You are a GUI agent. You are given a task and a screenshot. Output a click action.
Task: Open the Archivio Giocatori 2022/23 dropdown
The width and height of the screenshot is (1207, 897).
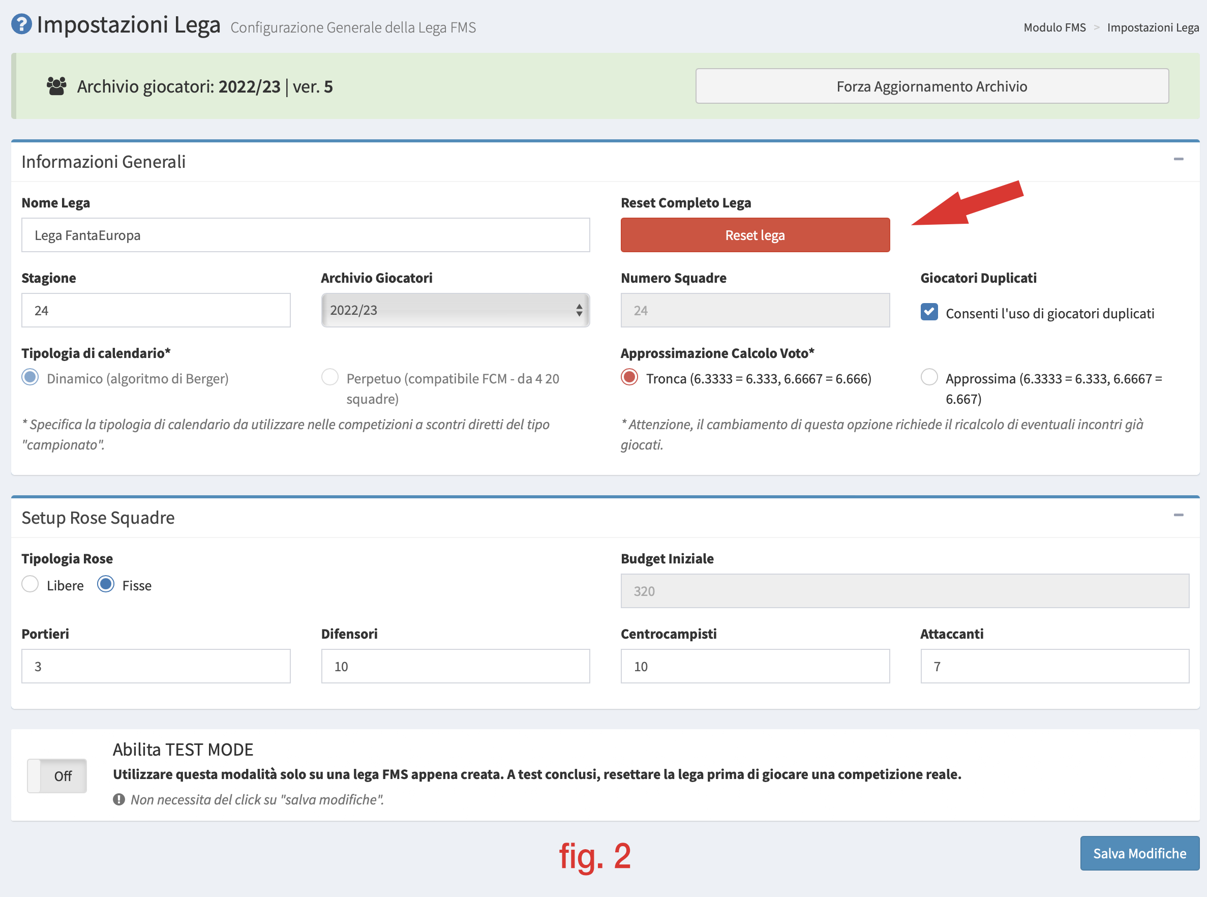pos(455,310)
